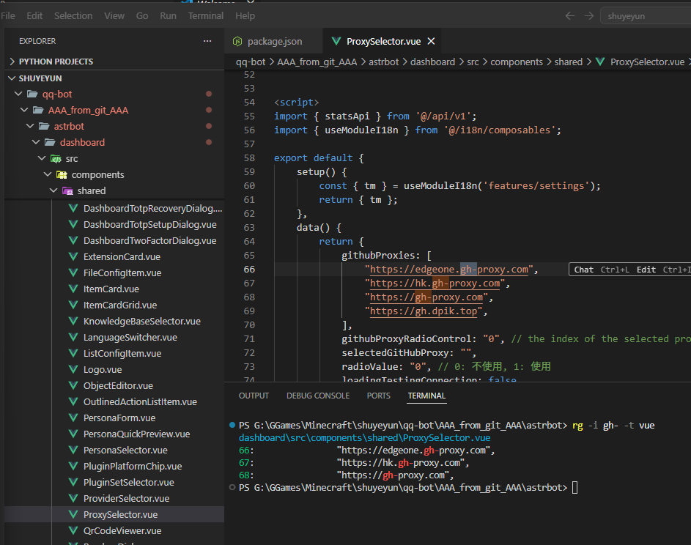Screen dimensions: 691x545
Task: Click line number 66 in the gutter
Action: (249, 269)
